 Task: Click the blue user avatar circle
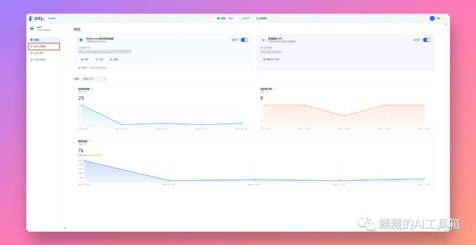pos(432,18)
